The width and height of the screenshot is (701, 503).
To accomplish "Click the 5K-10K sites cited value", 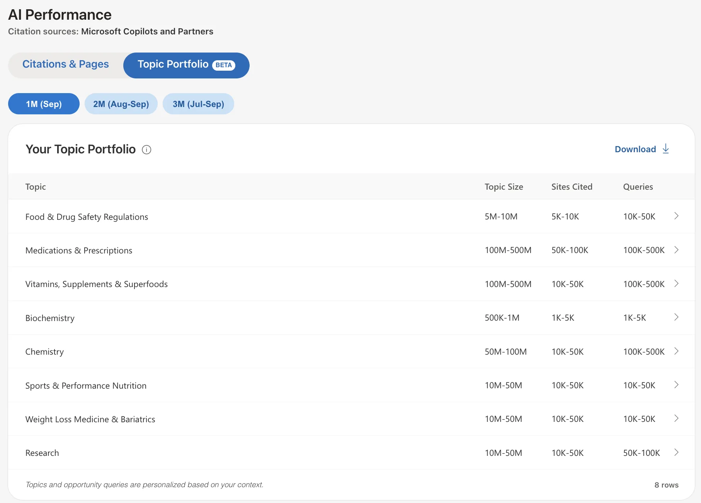I will tap(565, 216).
